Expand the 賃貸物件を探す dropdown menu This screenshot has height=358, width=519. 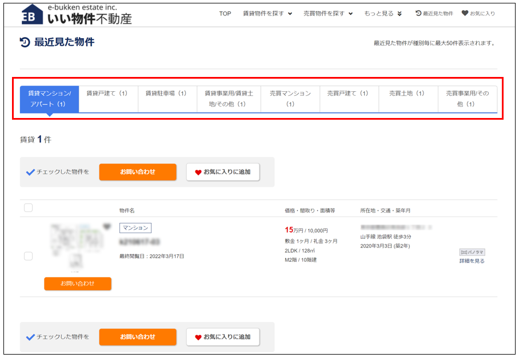[x=267, y=14]
